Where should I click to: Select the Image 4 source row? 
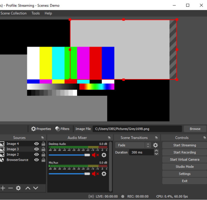(x=23, y=144)
